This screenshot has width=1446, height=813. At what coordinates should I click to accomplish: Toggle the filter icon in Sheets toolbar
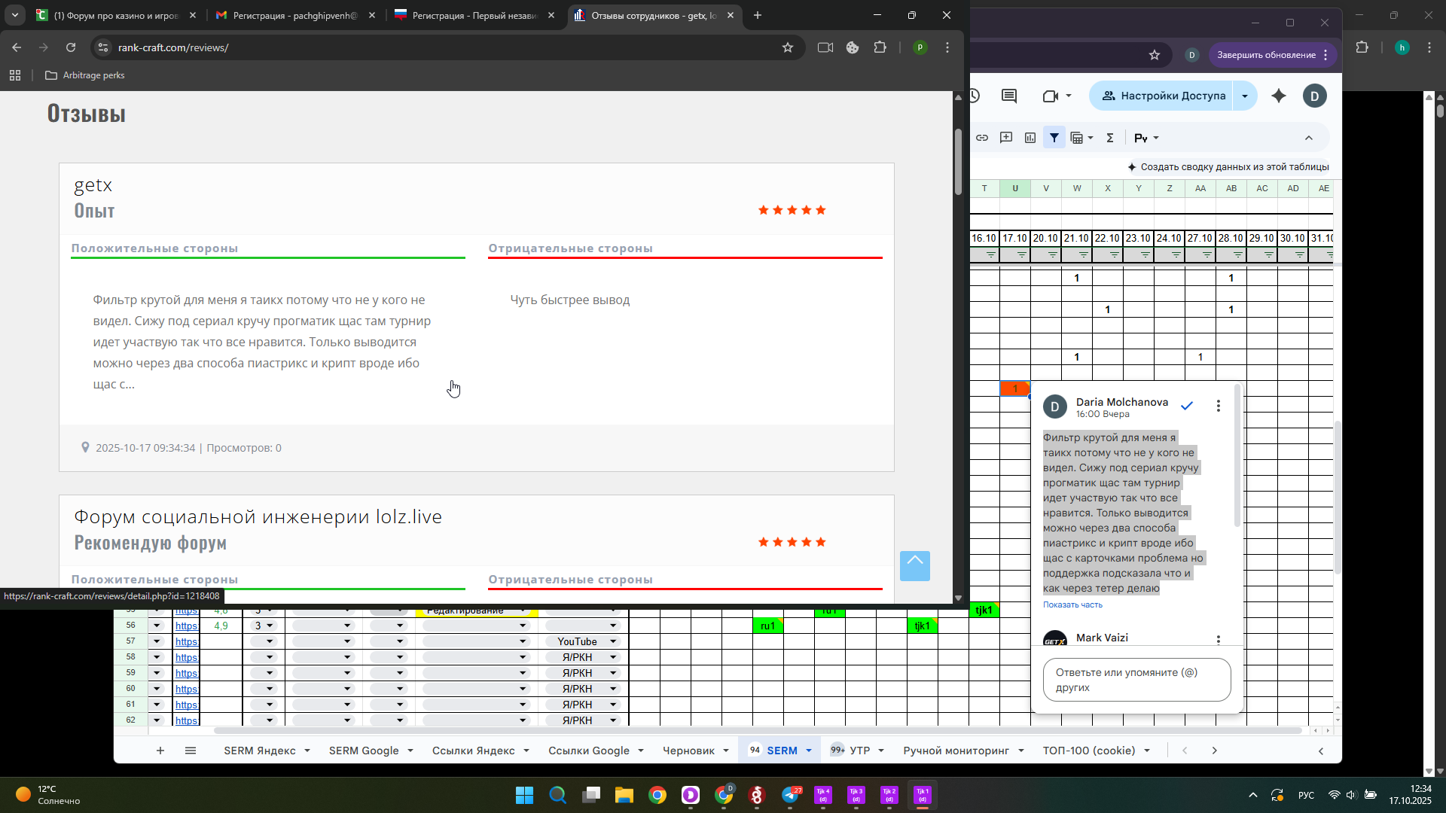(1054, 138)
